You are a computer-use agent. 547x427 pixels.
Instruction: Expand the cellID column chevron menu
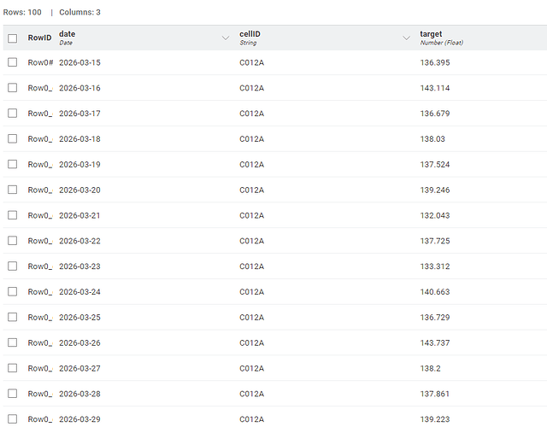(x=406, y=38)
